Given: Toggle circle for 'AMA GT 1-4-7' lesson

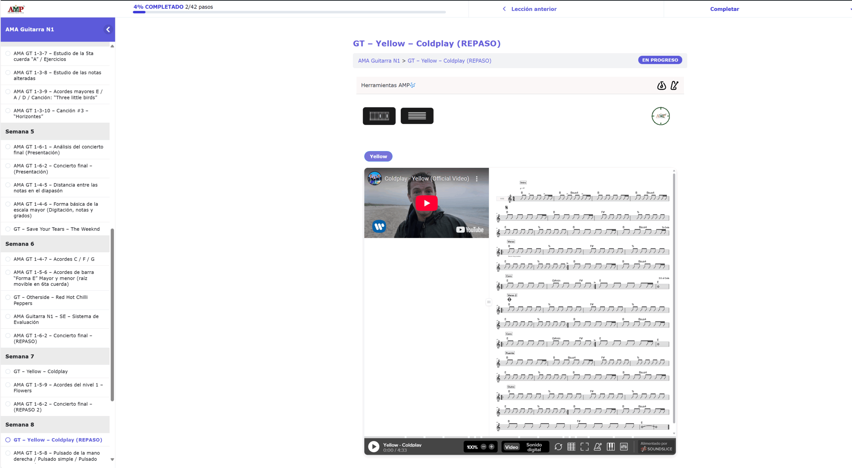Looking at the screenshot, I should pos(8,259).
